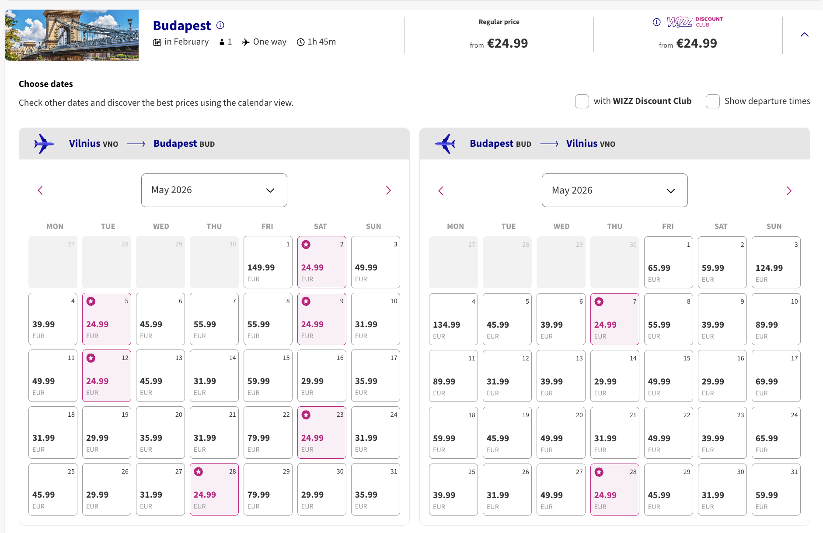Click the Budapest Chain Bridge thumbnail image
This screenshot has height=533, width=823.
tap(72, 35)
